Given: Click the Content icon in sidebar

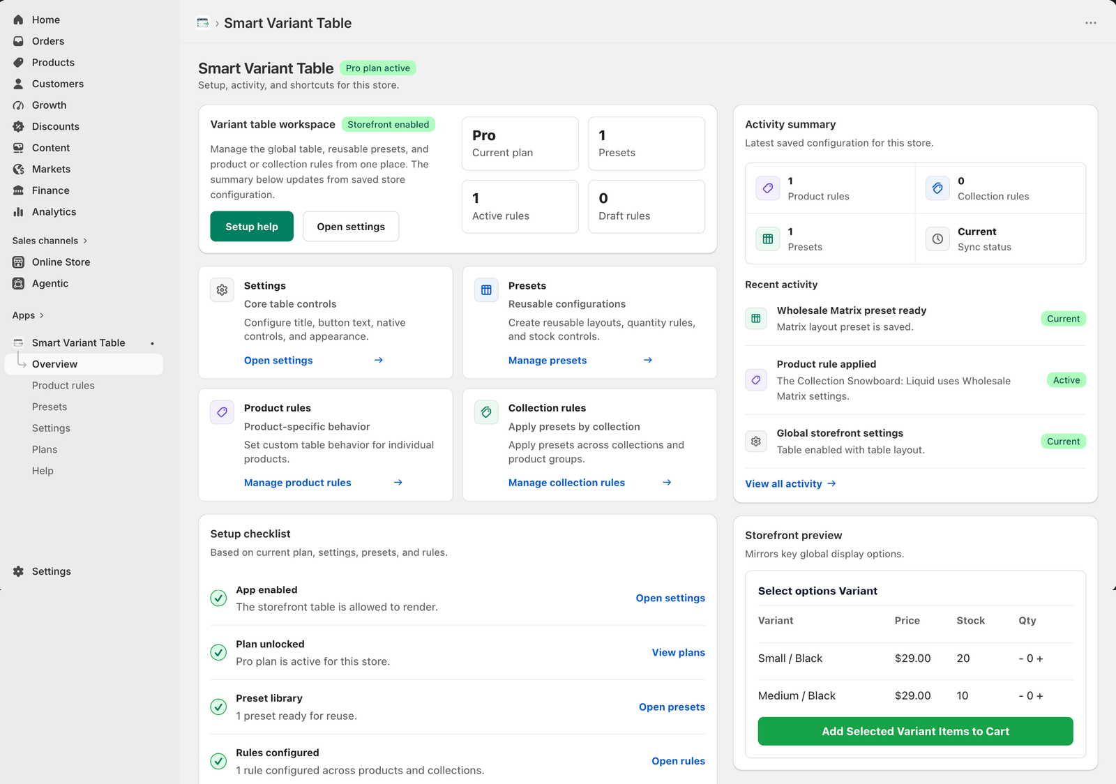Looking at the screenshot, I should (x=18, y=148).
